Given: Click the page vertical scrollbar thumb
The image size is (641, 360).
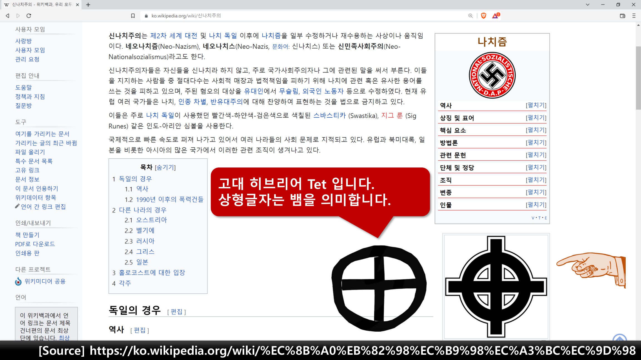Looking at the screenshot, I should pyautogui.click(x=638, y=78).
